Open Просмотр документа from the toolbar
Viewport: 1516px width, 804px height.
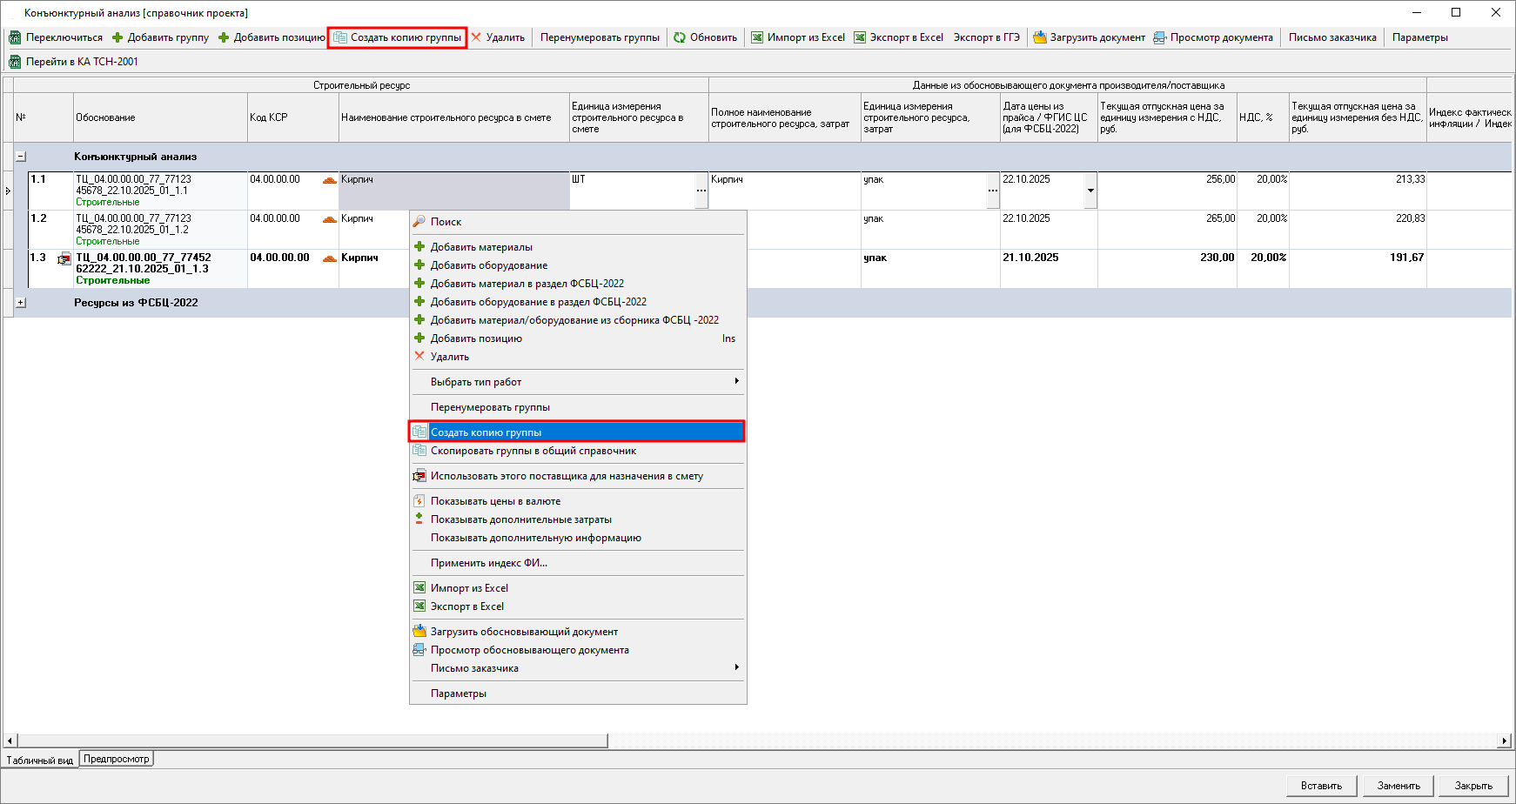1213,37
